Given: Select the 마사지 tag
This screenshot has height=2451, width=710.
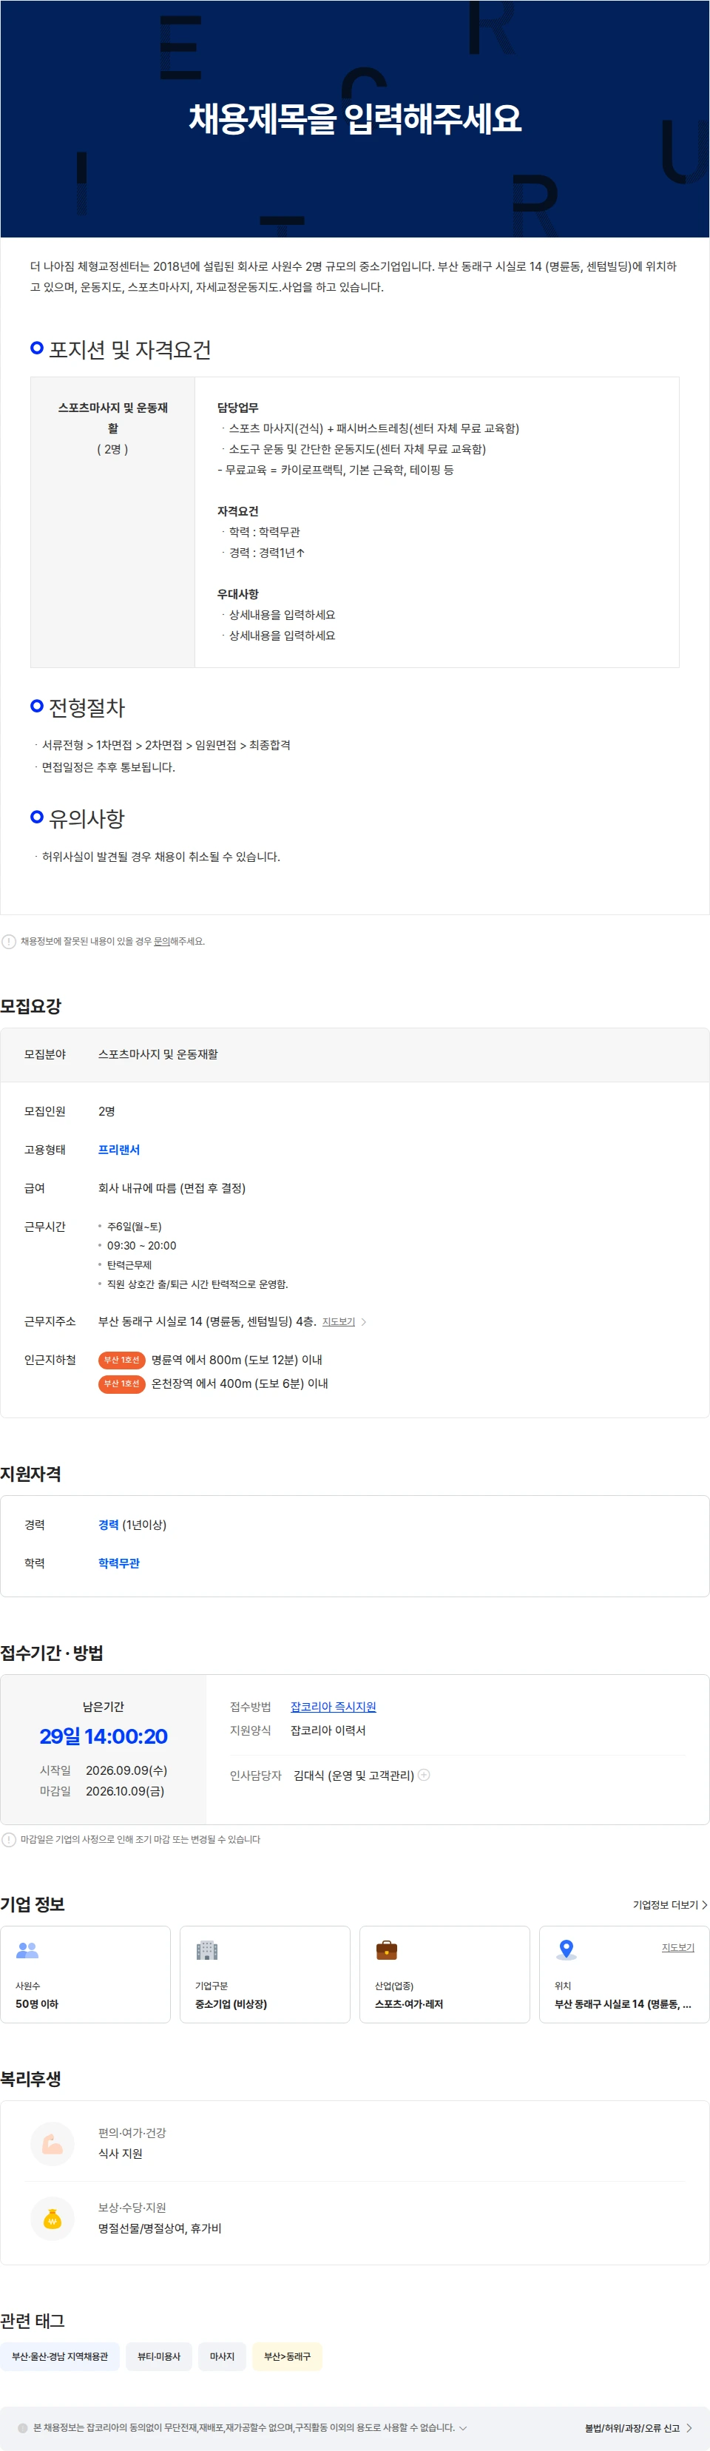Looking at the screenshot, I should 222,2356.
